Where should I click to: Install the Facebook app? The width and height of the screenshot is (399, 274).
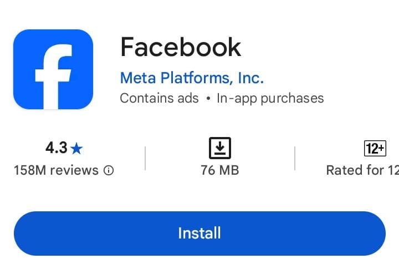tap(199, 234)
